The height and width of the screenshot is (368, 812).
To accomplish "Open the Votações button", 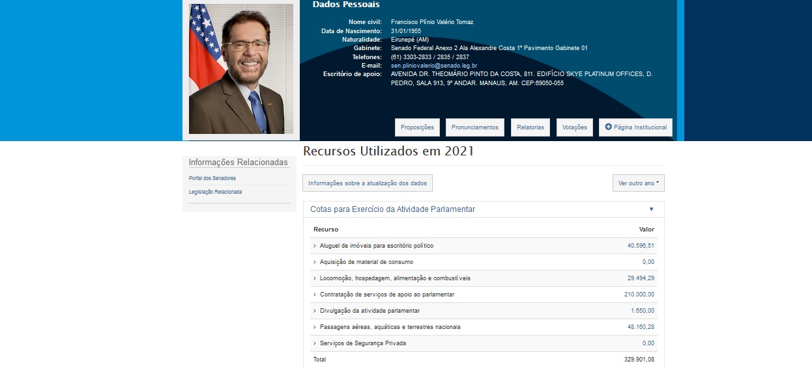I will (x=575, y=127).
